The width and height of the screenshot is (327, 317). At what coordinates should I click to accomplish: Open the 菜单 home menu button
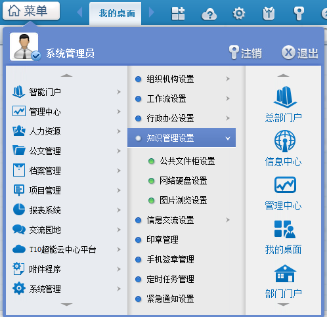(31, 11)
